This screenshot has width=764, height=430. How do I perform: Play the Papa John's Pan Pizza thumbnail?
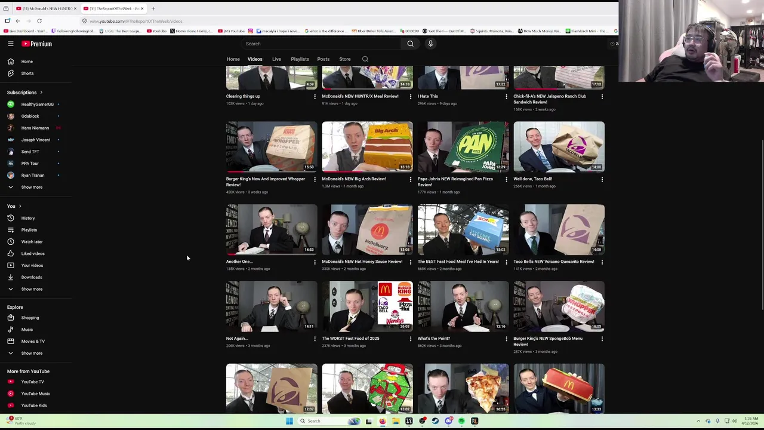tap(463, 146)
